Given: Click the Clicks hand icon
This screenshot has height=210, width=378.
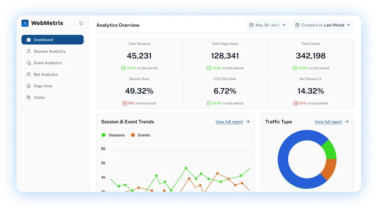Looking at the screenshot, I should click(28, 97).
